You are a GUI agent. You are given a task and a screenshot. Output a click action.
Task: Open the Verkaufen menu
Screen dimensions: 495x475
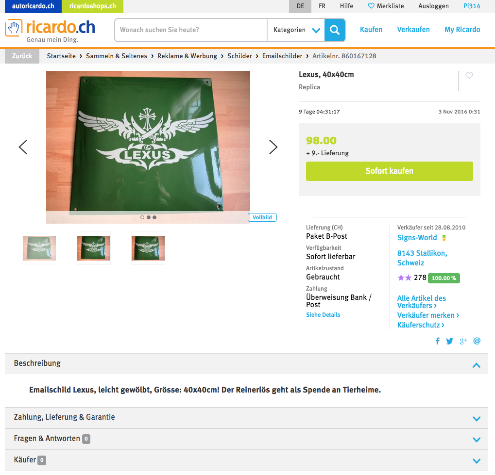[x=413, y=30]
